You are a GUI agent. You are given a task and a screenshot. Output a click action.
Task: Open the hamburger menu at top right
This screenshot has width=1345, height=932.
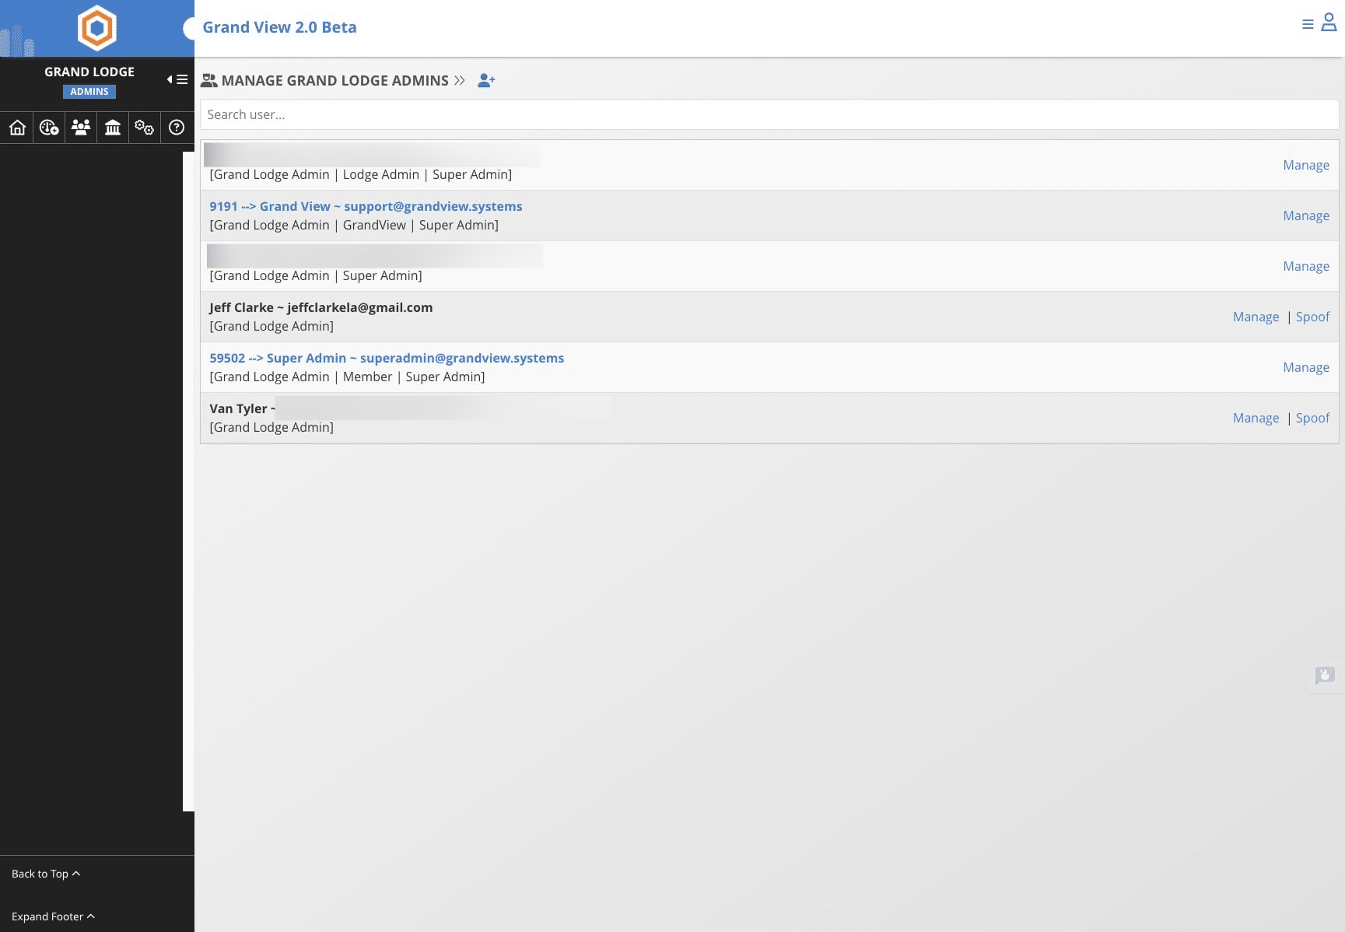tap(1308, 24)
